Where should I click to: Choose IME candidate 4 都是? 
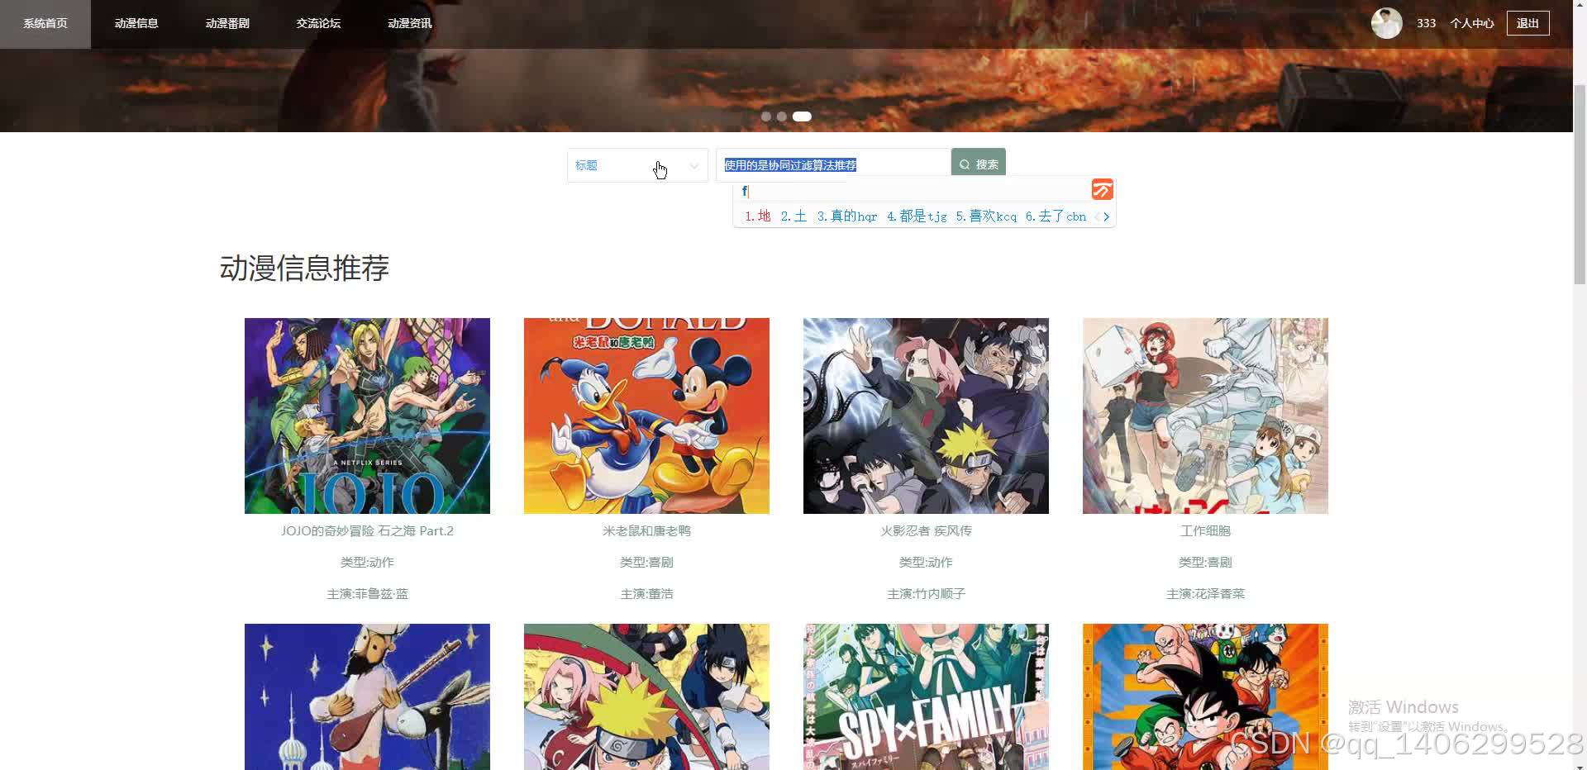coord(917,216)
